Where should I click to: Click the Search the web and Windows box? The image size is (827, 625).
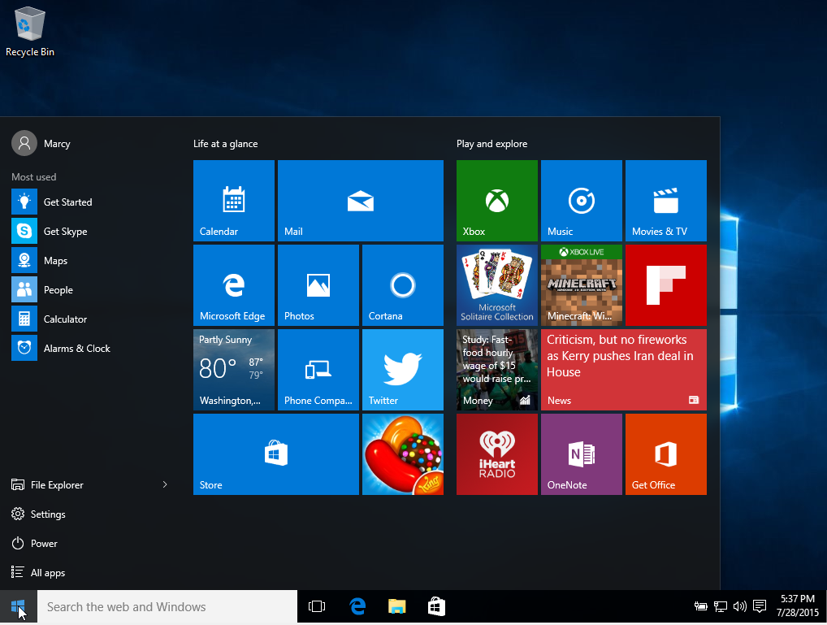pyautogui.click(x=167, y=606)
